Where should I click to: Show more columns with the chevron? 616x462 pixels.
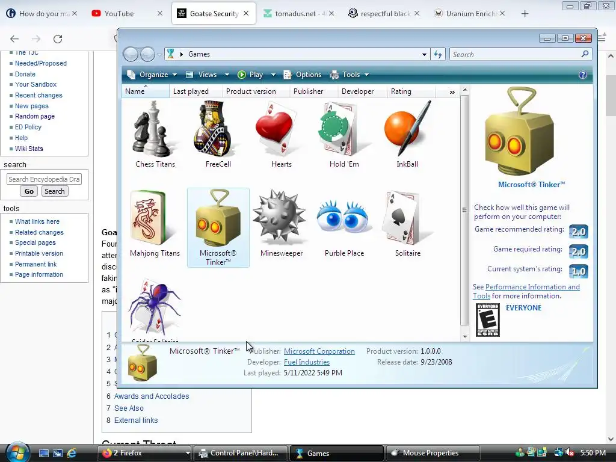(452, 92)
